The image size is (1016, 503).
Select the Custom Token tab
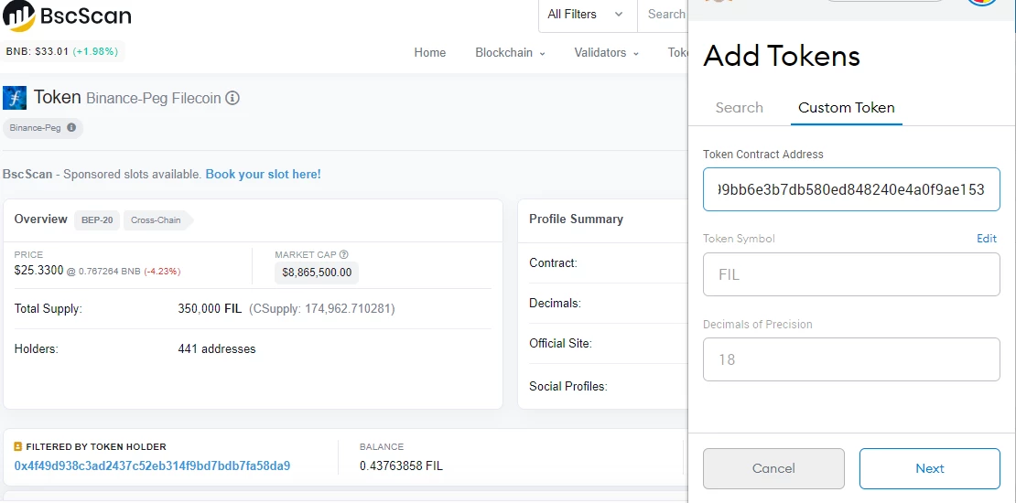[x=847, y=108]
